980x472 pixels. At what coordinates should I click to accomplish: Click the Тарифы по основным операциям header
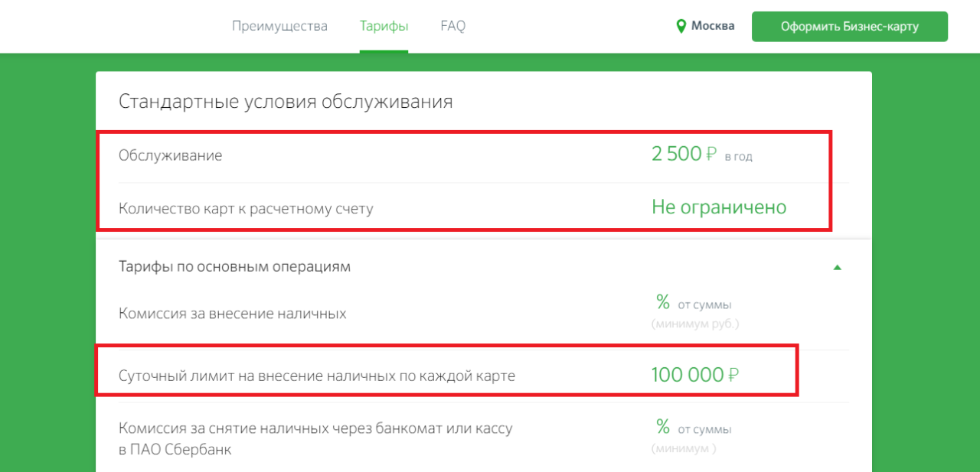234,267
